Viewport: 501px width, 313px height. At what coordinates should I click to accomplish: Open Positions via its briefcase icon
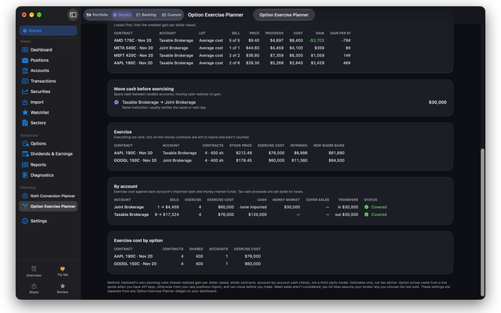pos(25,60)
